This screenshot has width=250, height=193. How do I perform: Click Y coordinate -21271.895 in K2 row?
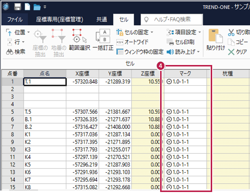(x=115, y=142)
